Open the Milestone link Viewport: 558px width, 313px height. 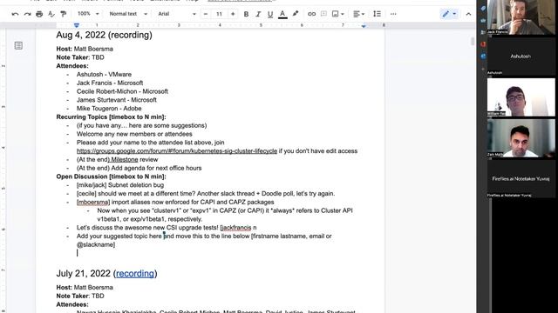coord(123,159)
